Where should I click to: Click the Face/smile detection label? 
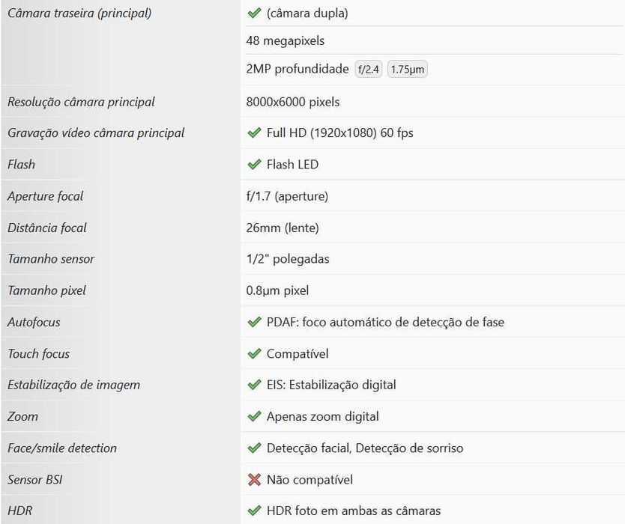pyautogui.click(x=62, y=448)
